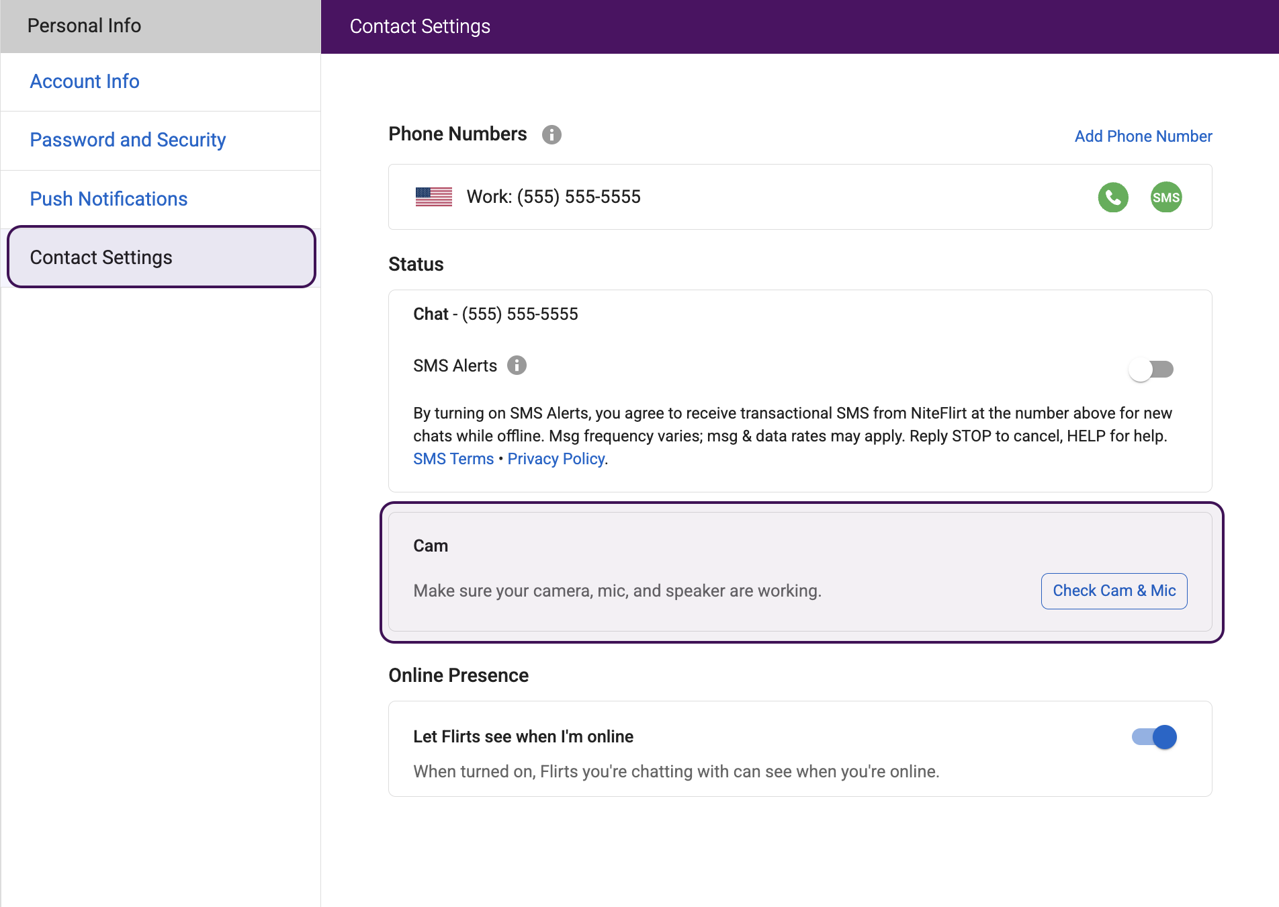The height and width of the screenshot is (907, 1279).
Task: Turn off Let Flirts see when I'm online
Action: (1154, 737)
